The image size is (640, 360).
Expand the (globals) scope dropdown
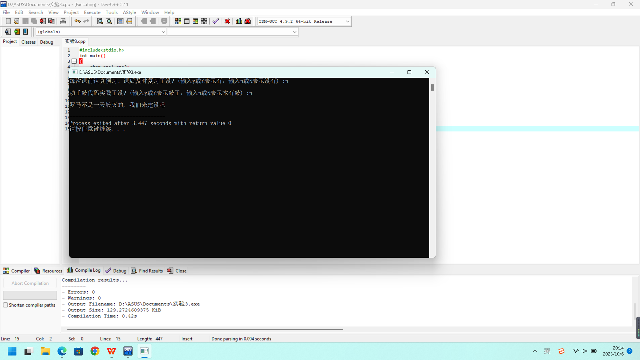pos(163,32)
